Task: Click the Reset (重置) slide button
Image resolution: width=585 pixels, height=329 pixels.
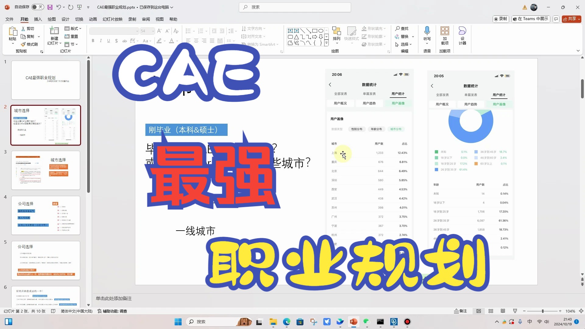Action: [x=71, y=36]
